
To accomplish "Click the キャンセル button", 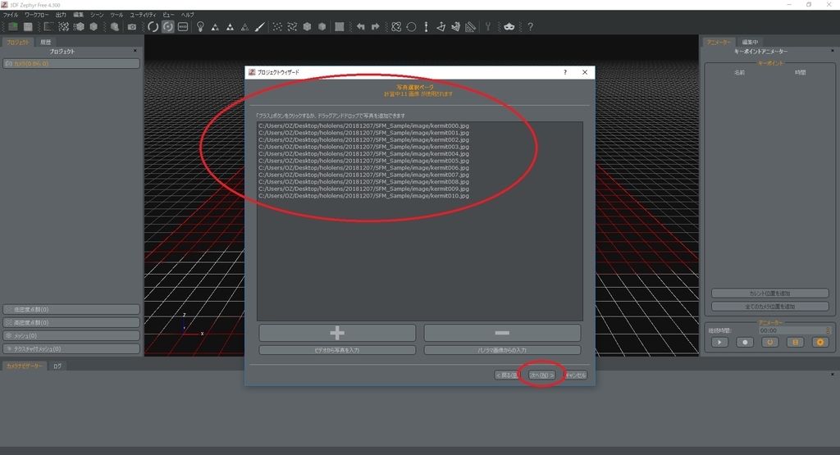I will [575, 375].
